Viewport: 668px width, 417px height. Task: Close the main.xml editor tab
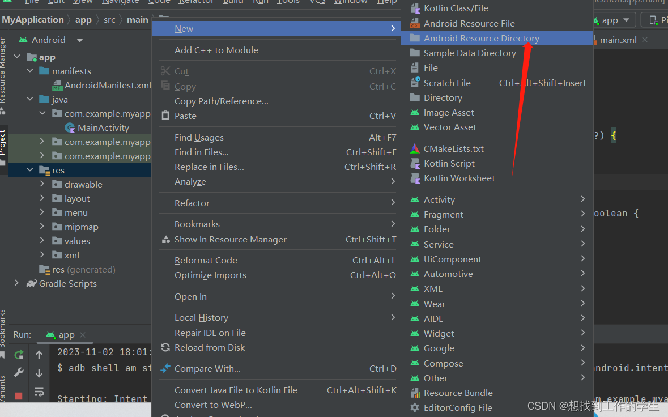645,40
